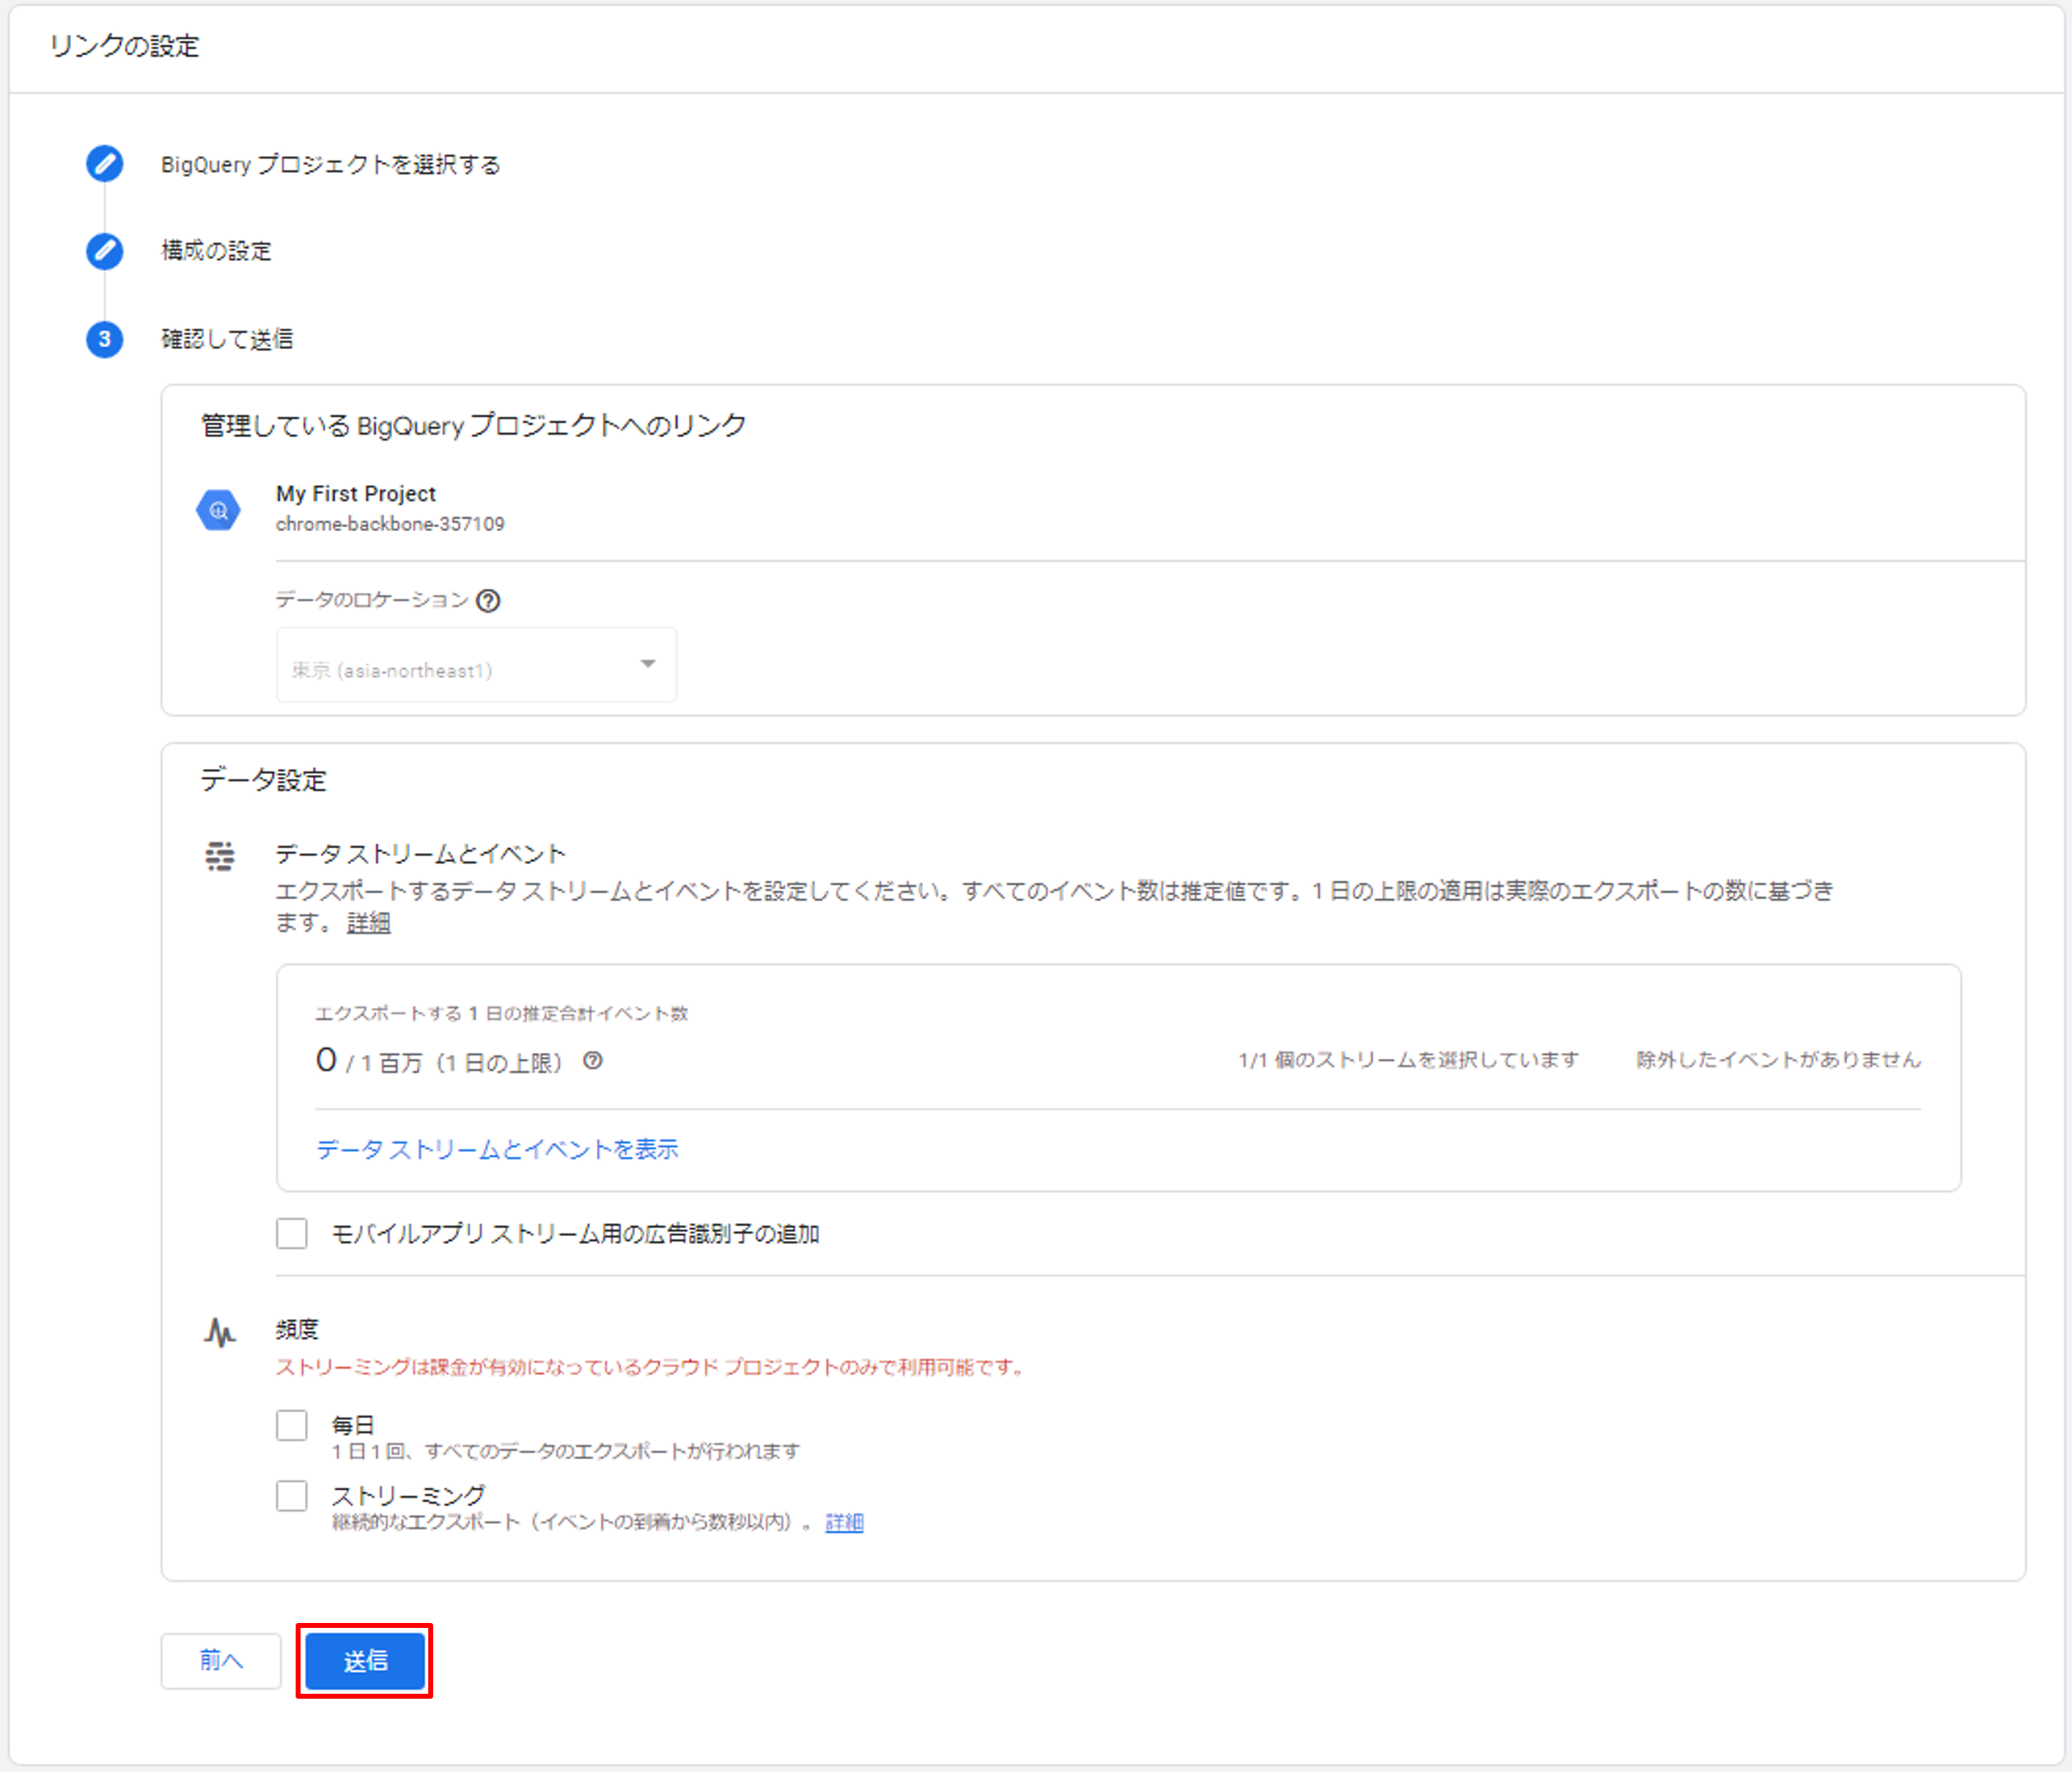Click the step 3 number circle icon
2072x1772 pixels.
pyautogui.click(x=104, y=339)
